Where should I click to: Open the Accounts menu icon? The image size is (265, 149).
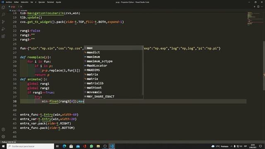3,130
